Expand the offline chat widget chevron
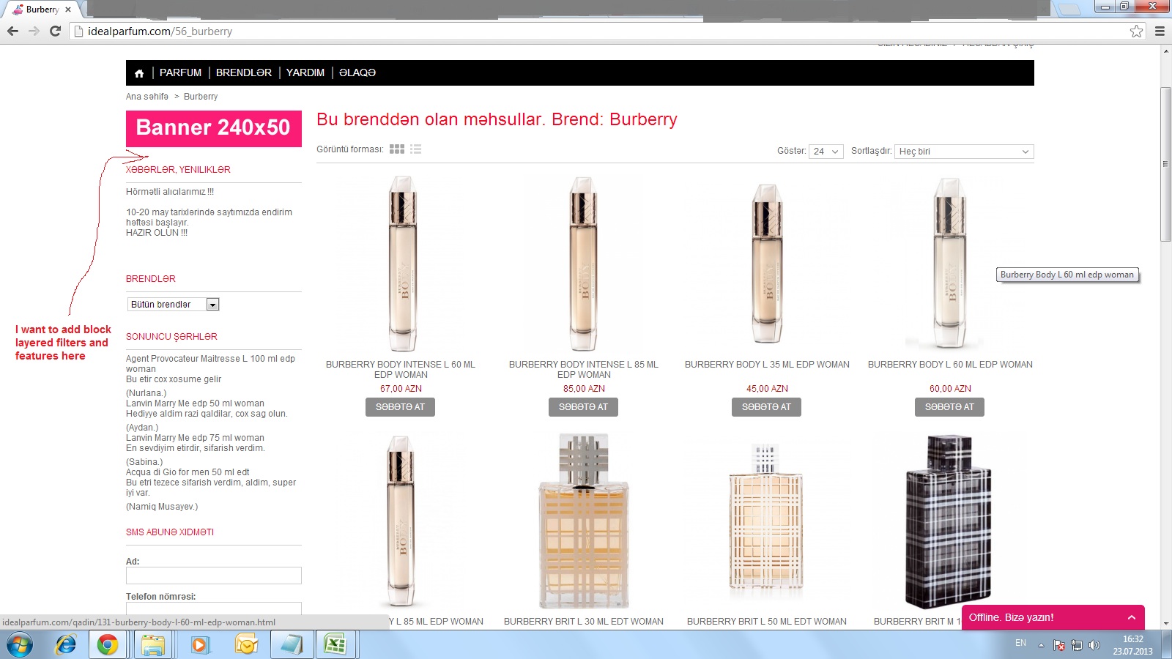 coord(1132,618)
